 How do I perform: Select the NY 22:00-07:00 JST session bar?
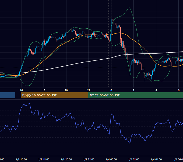(x=135, y=95)
